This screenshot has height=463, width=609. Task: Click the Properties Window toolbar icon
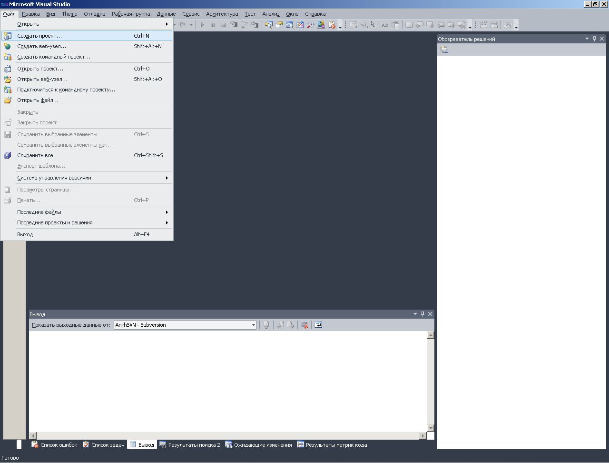pos(279,25)
